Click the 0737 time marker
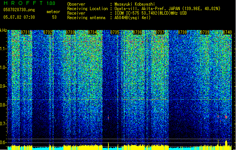 tap(160, 32)
